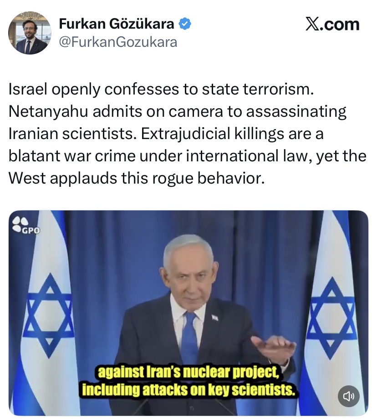The width and height of the screenshot is (377, 419).
Task: Click the Star of David on left flag
Action: click(49, 314)
